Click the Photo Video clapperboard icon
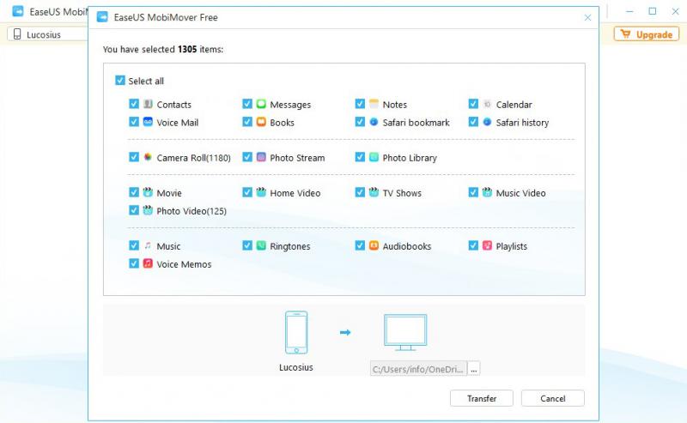This screenshot has height=423, width=687. [148, 210]
